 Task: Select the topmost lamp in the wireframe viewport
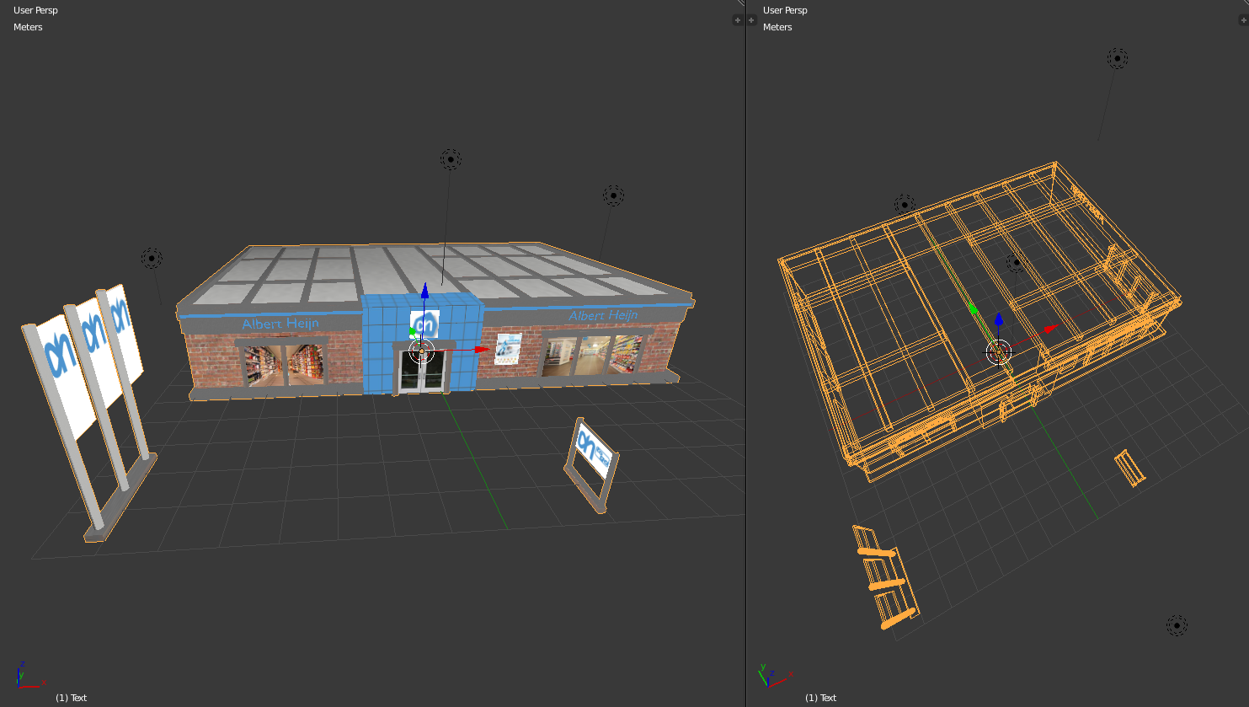(x=1117, y=58)
